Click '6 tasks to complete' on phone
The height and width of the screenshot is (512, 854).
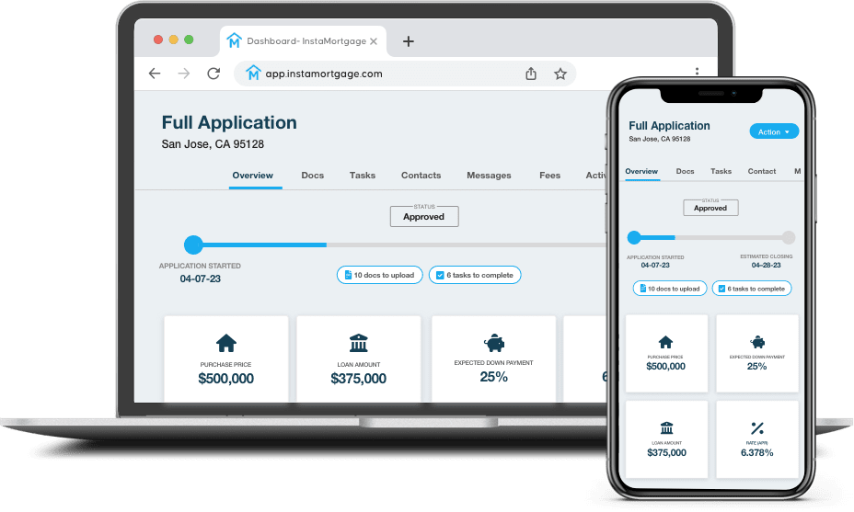[753, 289]
